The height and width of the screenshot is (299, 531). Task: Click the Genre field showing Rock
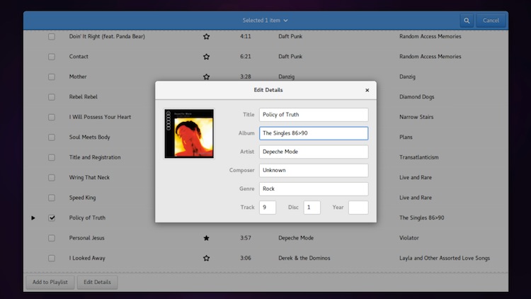(314, 188)
